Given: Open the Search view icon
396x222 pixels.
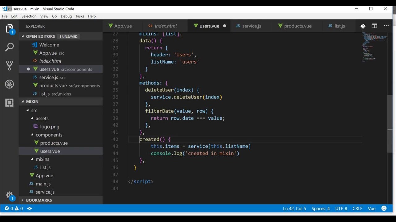Looking at the screenshot, I should point(9,47).
